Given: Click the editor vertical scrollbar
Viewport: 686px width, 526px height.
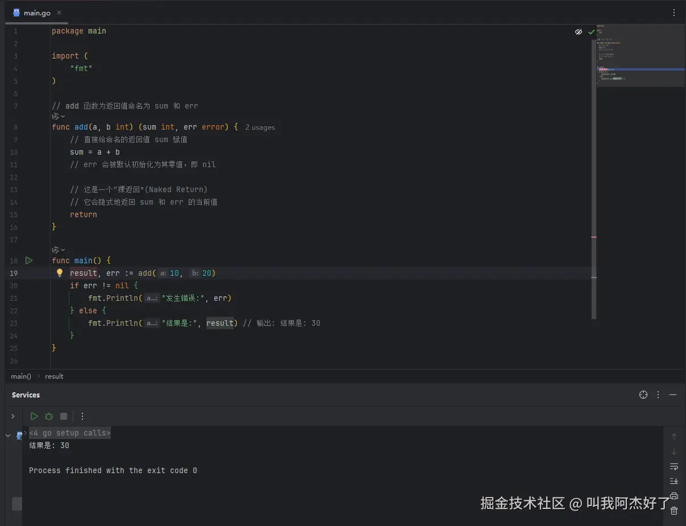Looking at the screenshot, I should pyautogui.click(x=594, y=179).
